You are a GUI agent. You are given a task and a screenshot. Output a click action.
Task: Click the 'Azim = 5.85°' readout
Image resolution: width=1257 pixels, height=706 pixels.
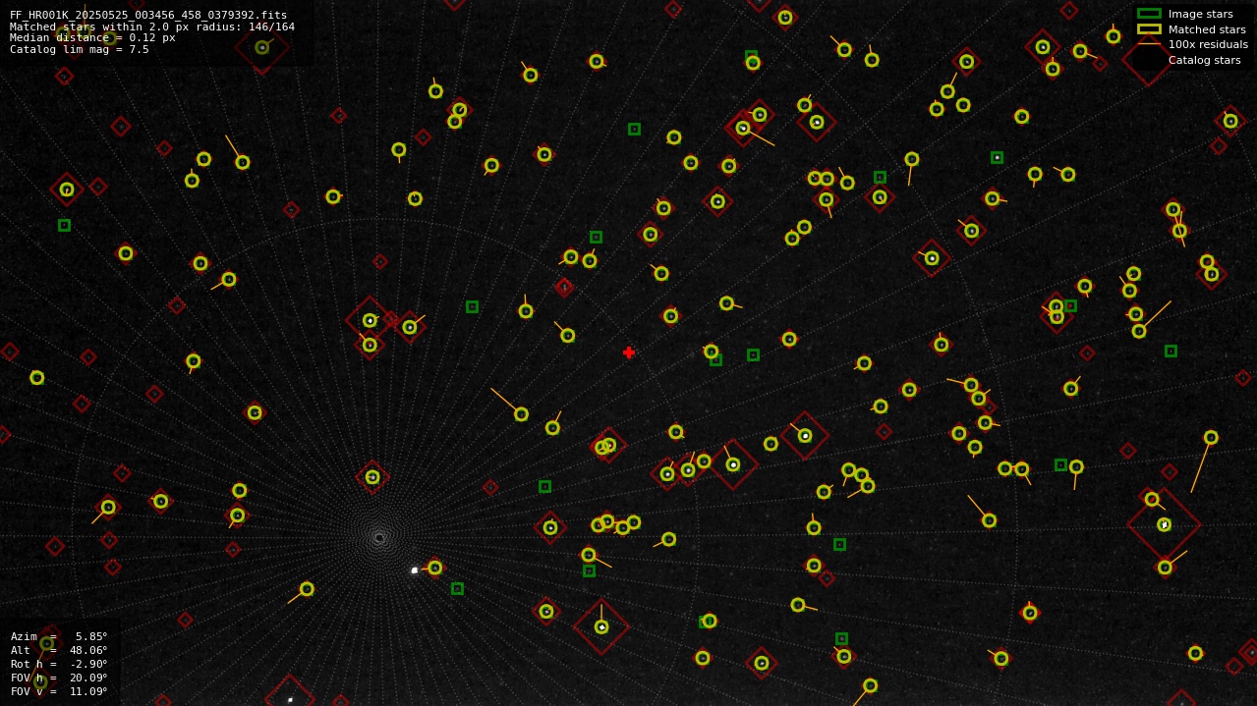pos(59,636)
